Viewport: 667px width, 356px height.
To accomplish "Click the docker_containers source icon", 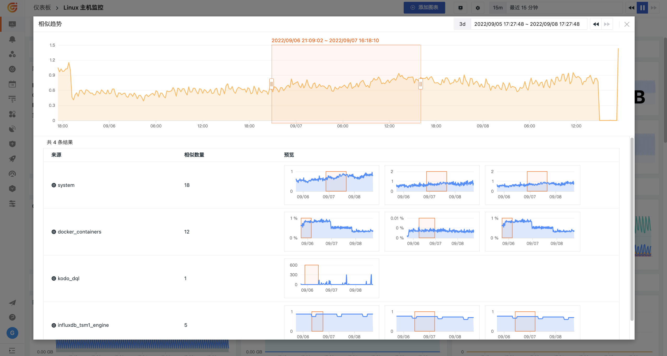I will 54,232.
